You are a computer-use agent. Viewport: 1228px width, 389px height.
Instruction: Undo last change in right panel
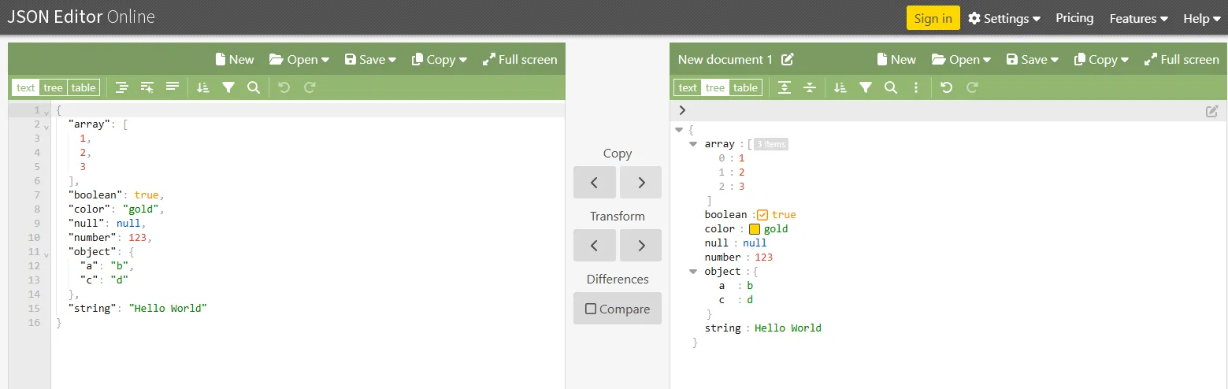(x=947, y=87)
